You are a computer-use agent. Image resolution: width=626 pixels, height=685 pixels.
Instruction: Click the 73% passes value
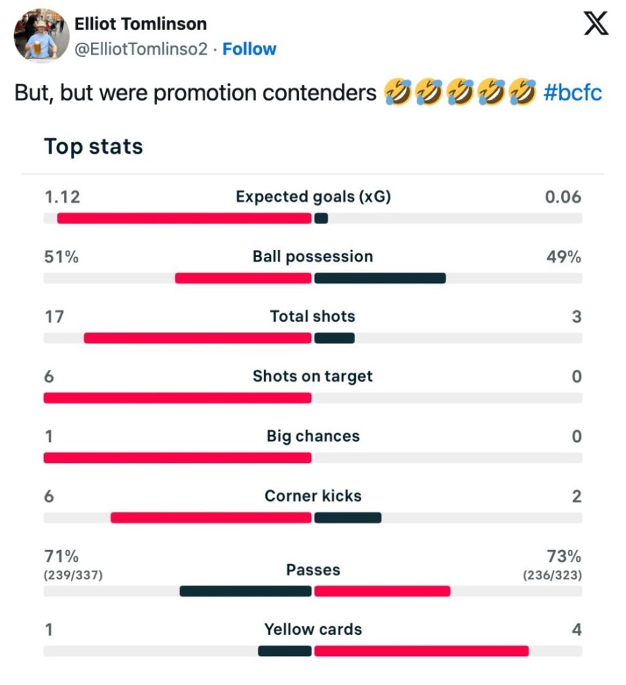[x=564, y=557]
